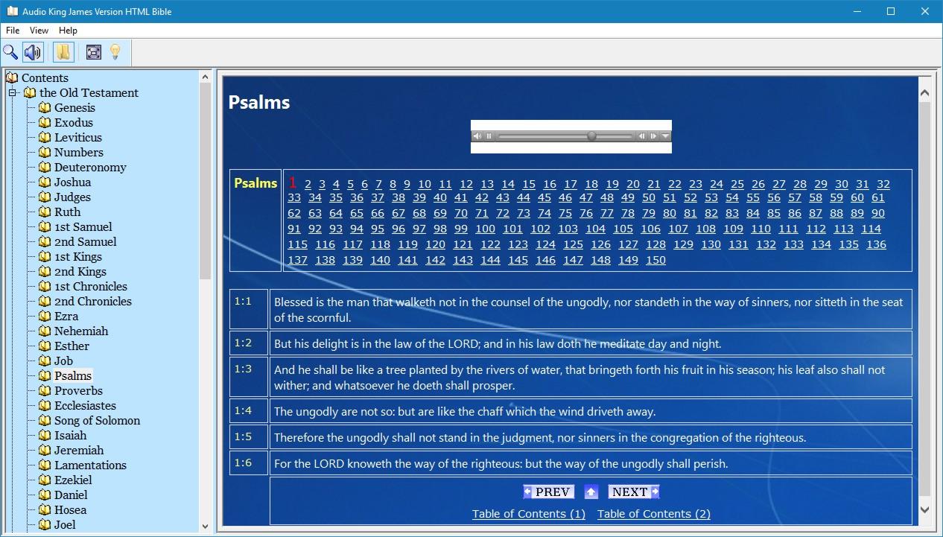The image size is (943, 537).
Task: Click contents tree scroll up arrow
Action: click(x=206, y=77)
